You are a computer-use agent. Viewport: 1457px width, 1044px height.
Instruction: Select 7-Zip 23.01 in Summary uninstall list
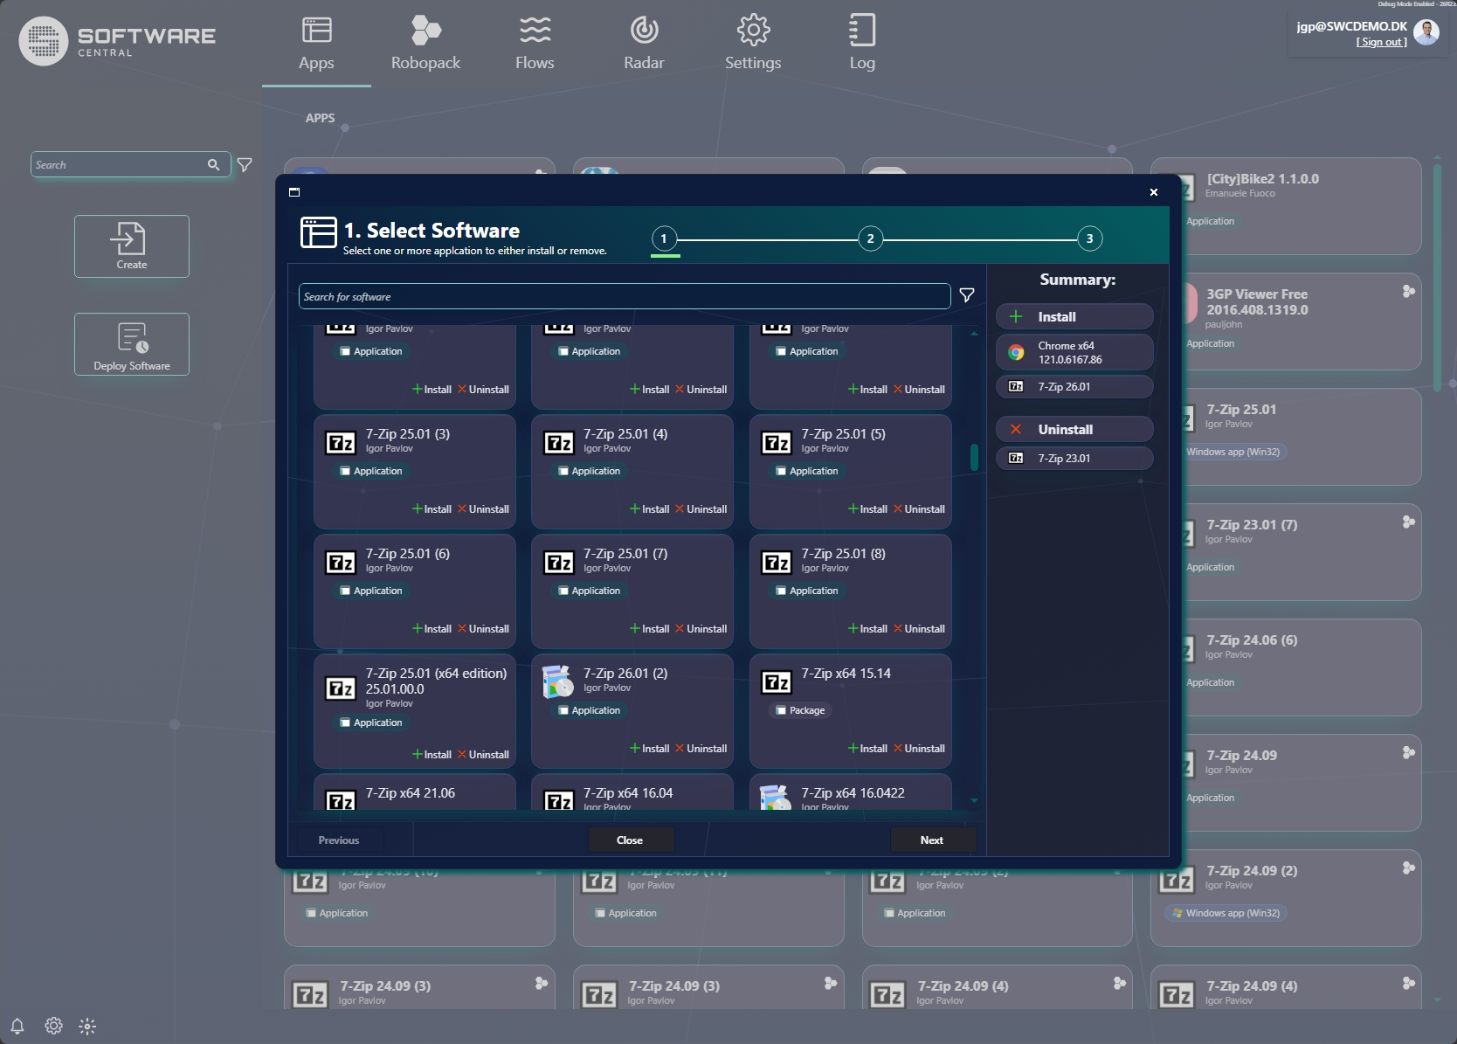pyautogui.click(x=1074, y=458)
